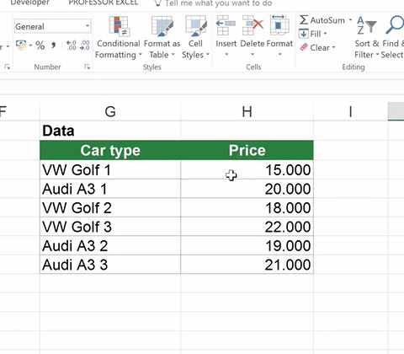Expand the Format dropdown arrow under Cells

click(x=279, y=54)
